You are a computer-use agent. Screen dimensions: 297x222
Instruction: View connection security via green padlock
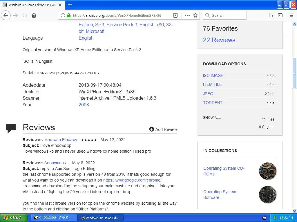[69, 15]
